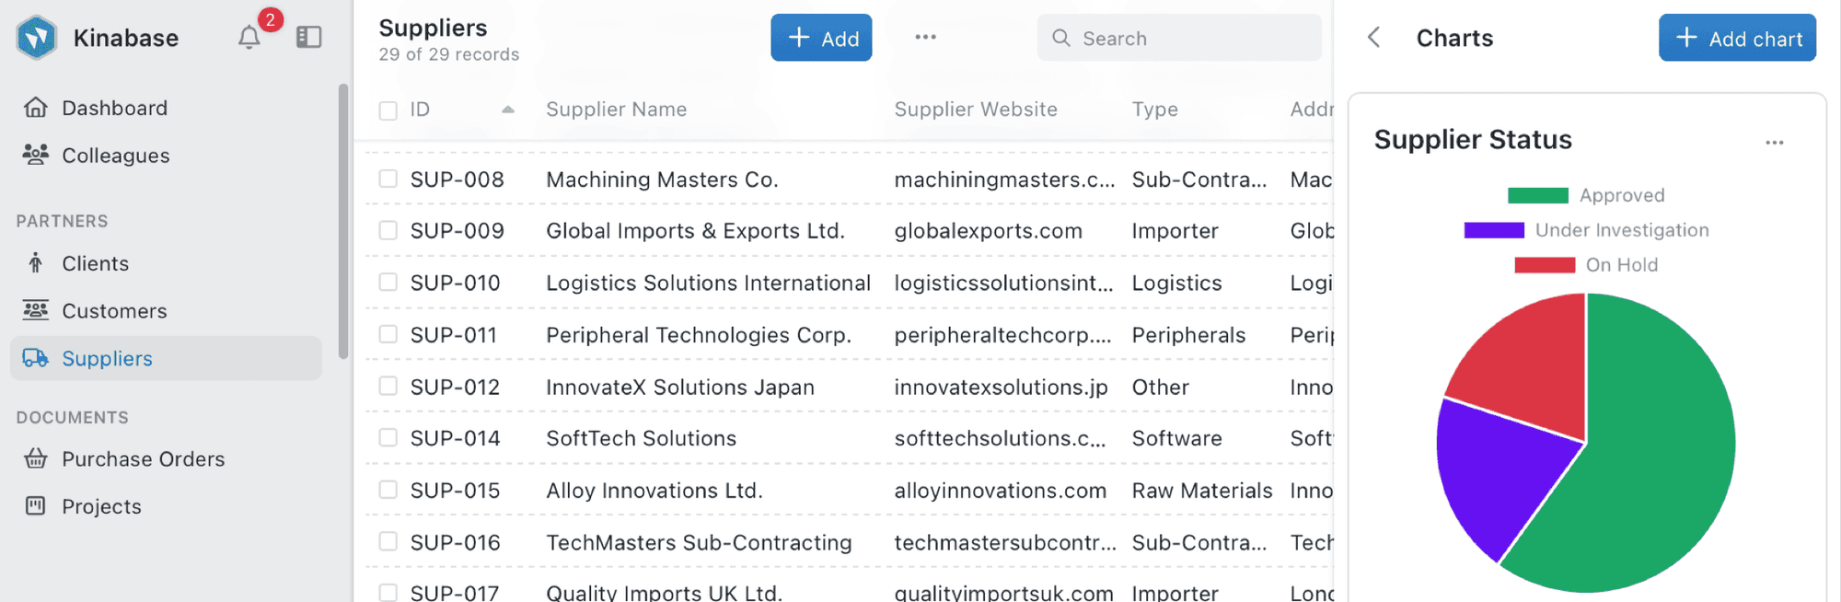Click the Projects board icon
Image resolution: width=1841 pixels, height=602 pixels.
(x=36, y=505)
